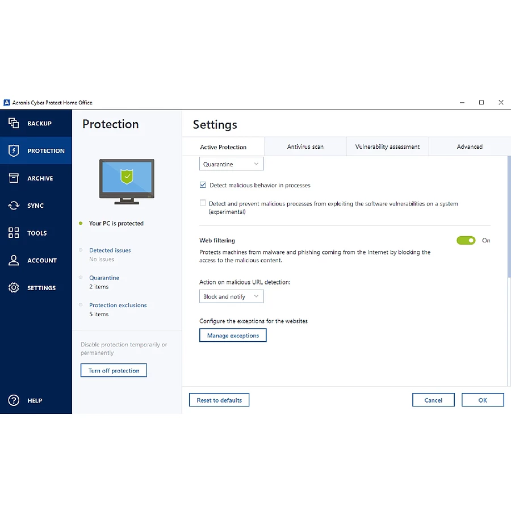Click the '5 items' exclusions count
Viewport: 511px width, 511px height.
(99, 314)
